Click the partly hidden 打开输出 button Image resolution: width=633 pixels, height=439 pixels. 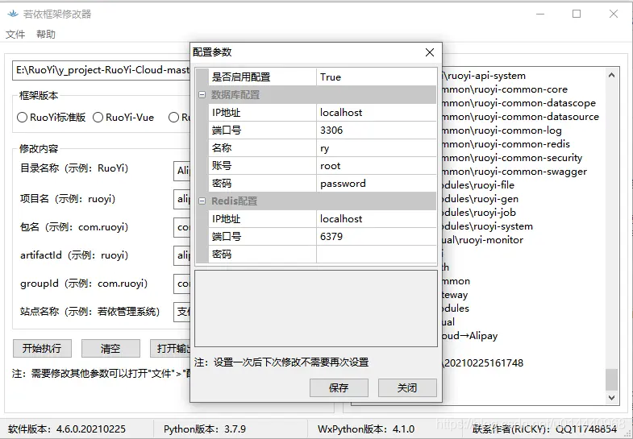point(170,348)
